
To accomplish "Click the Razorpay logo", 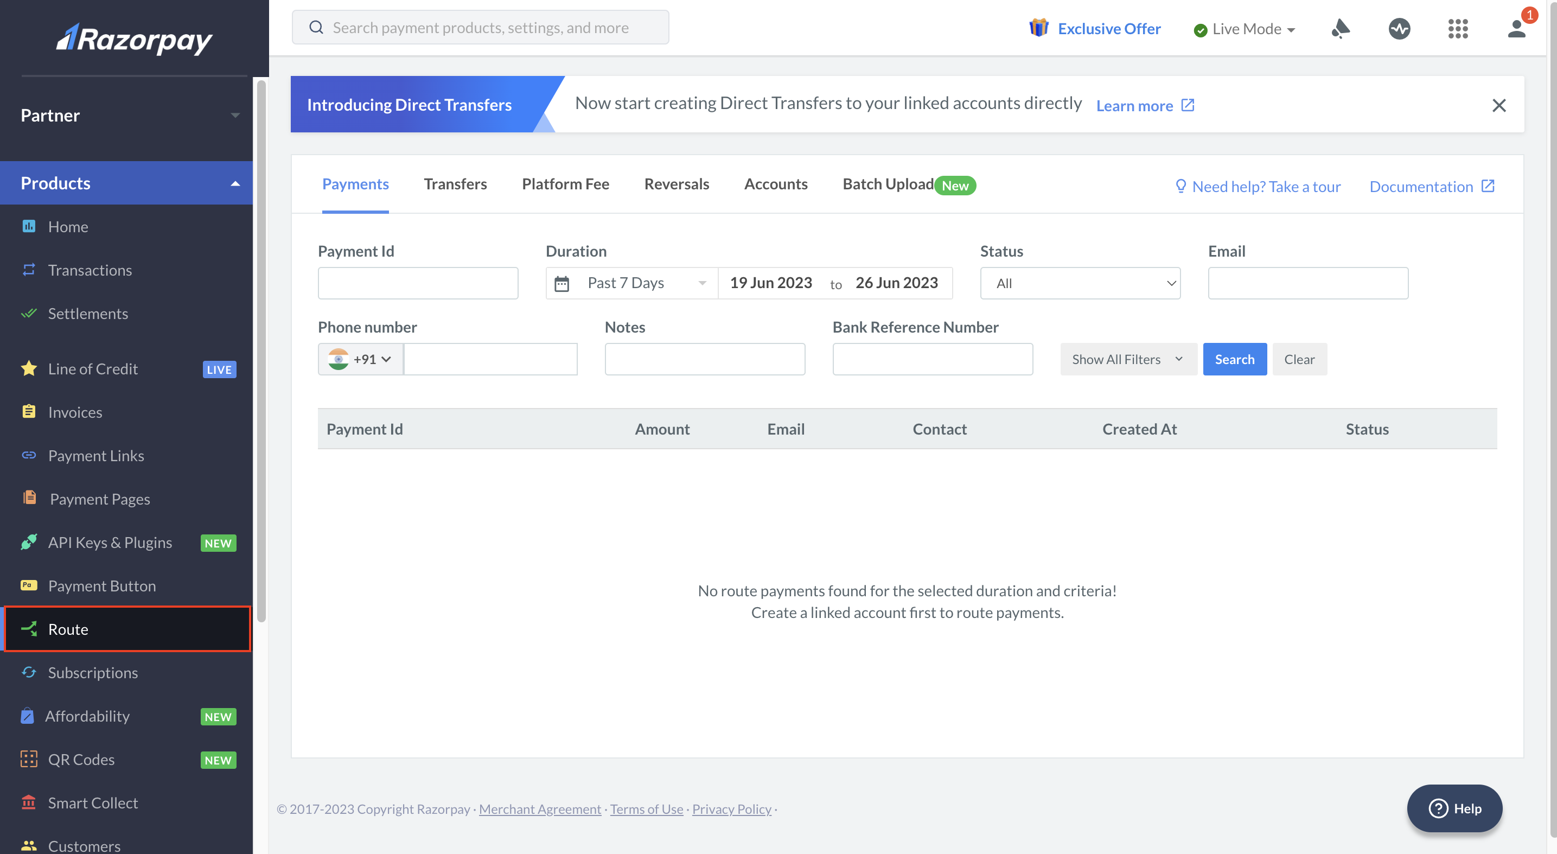I will (134, 39).
